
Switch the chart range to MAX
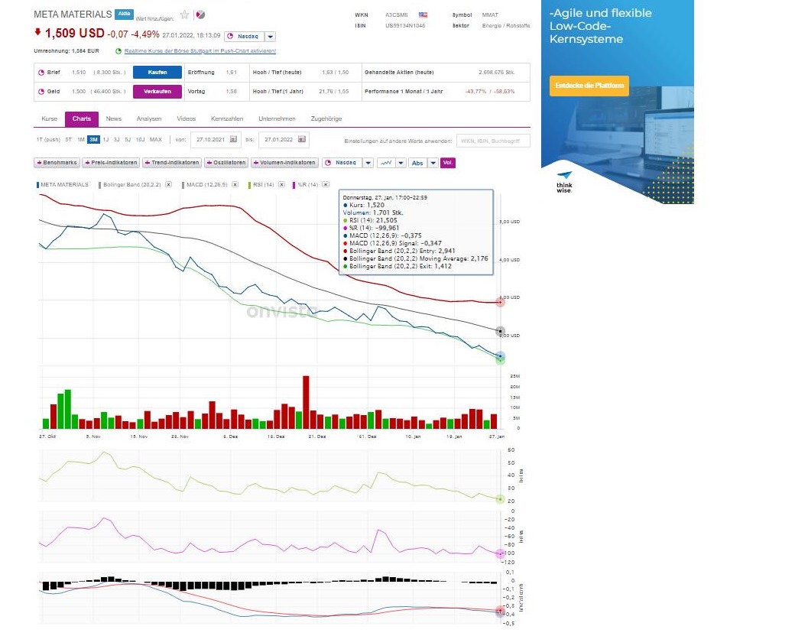pos(156,140)
